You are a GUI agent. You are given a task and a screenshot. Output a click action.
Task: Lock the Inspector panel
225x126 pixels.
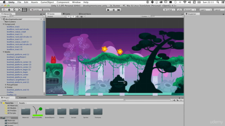(x=223, y=14)
